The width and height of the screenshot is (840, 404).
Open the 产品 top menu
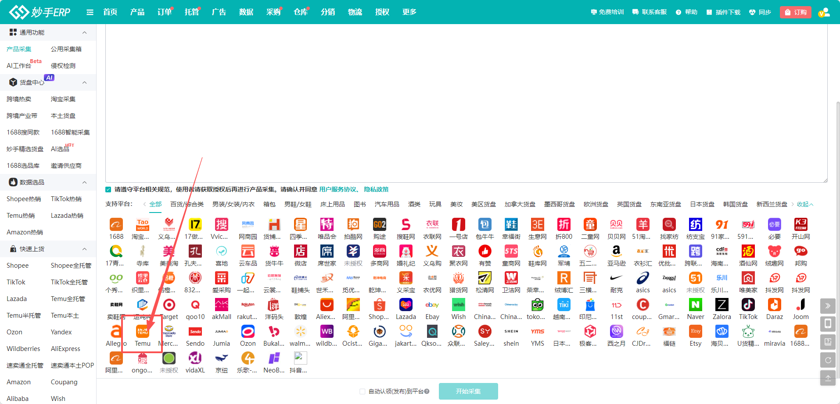click(137, 12)
